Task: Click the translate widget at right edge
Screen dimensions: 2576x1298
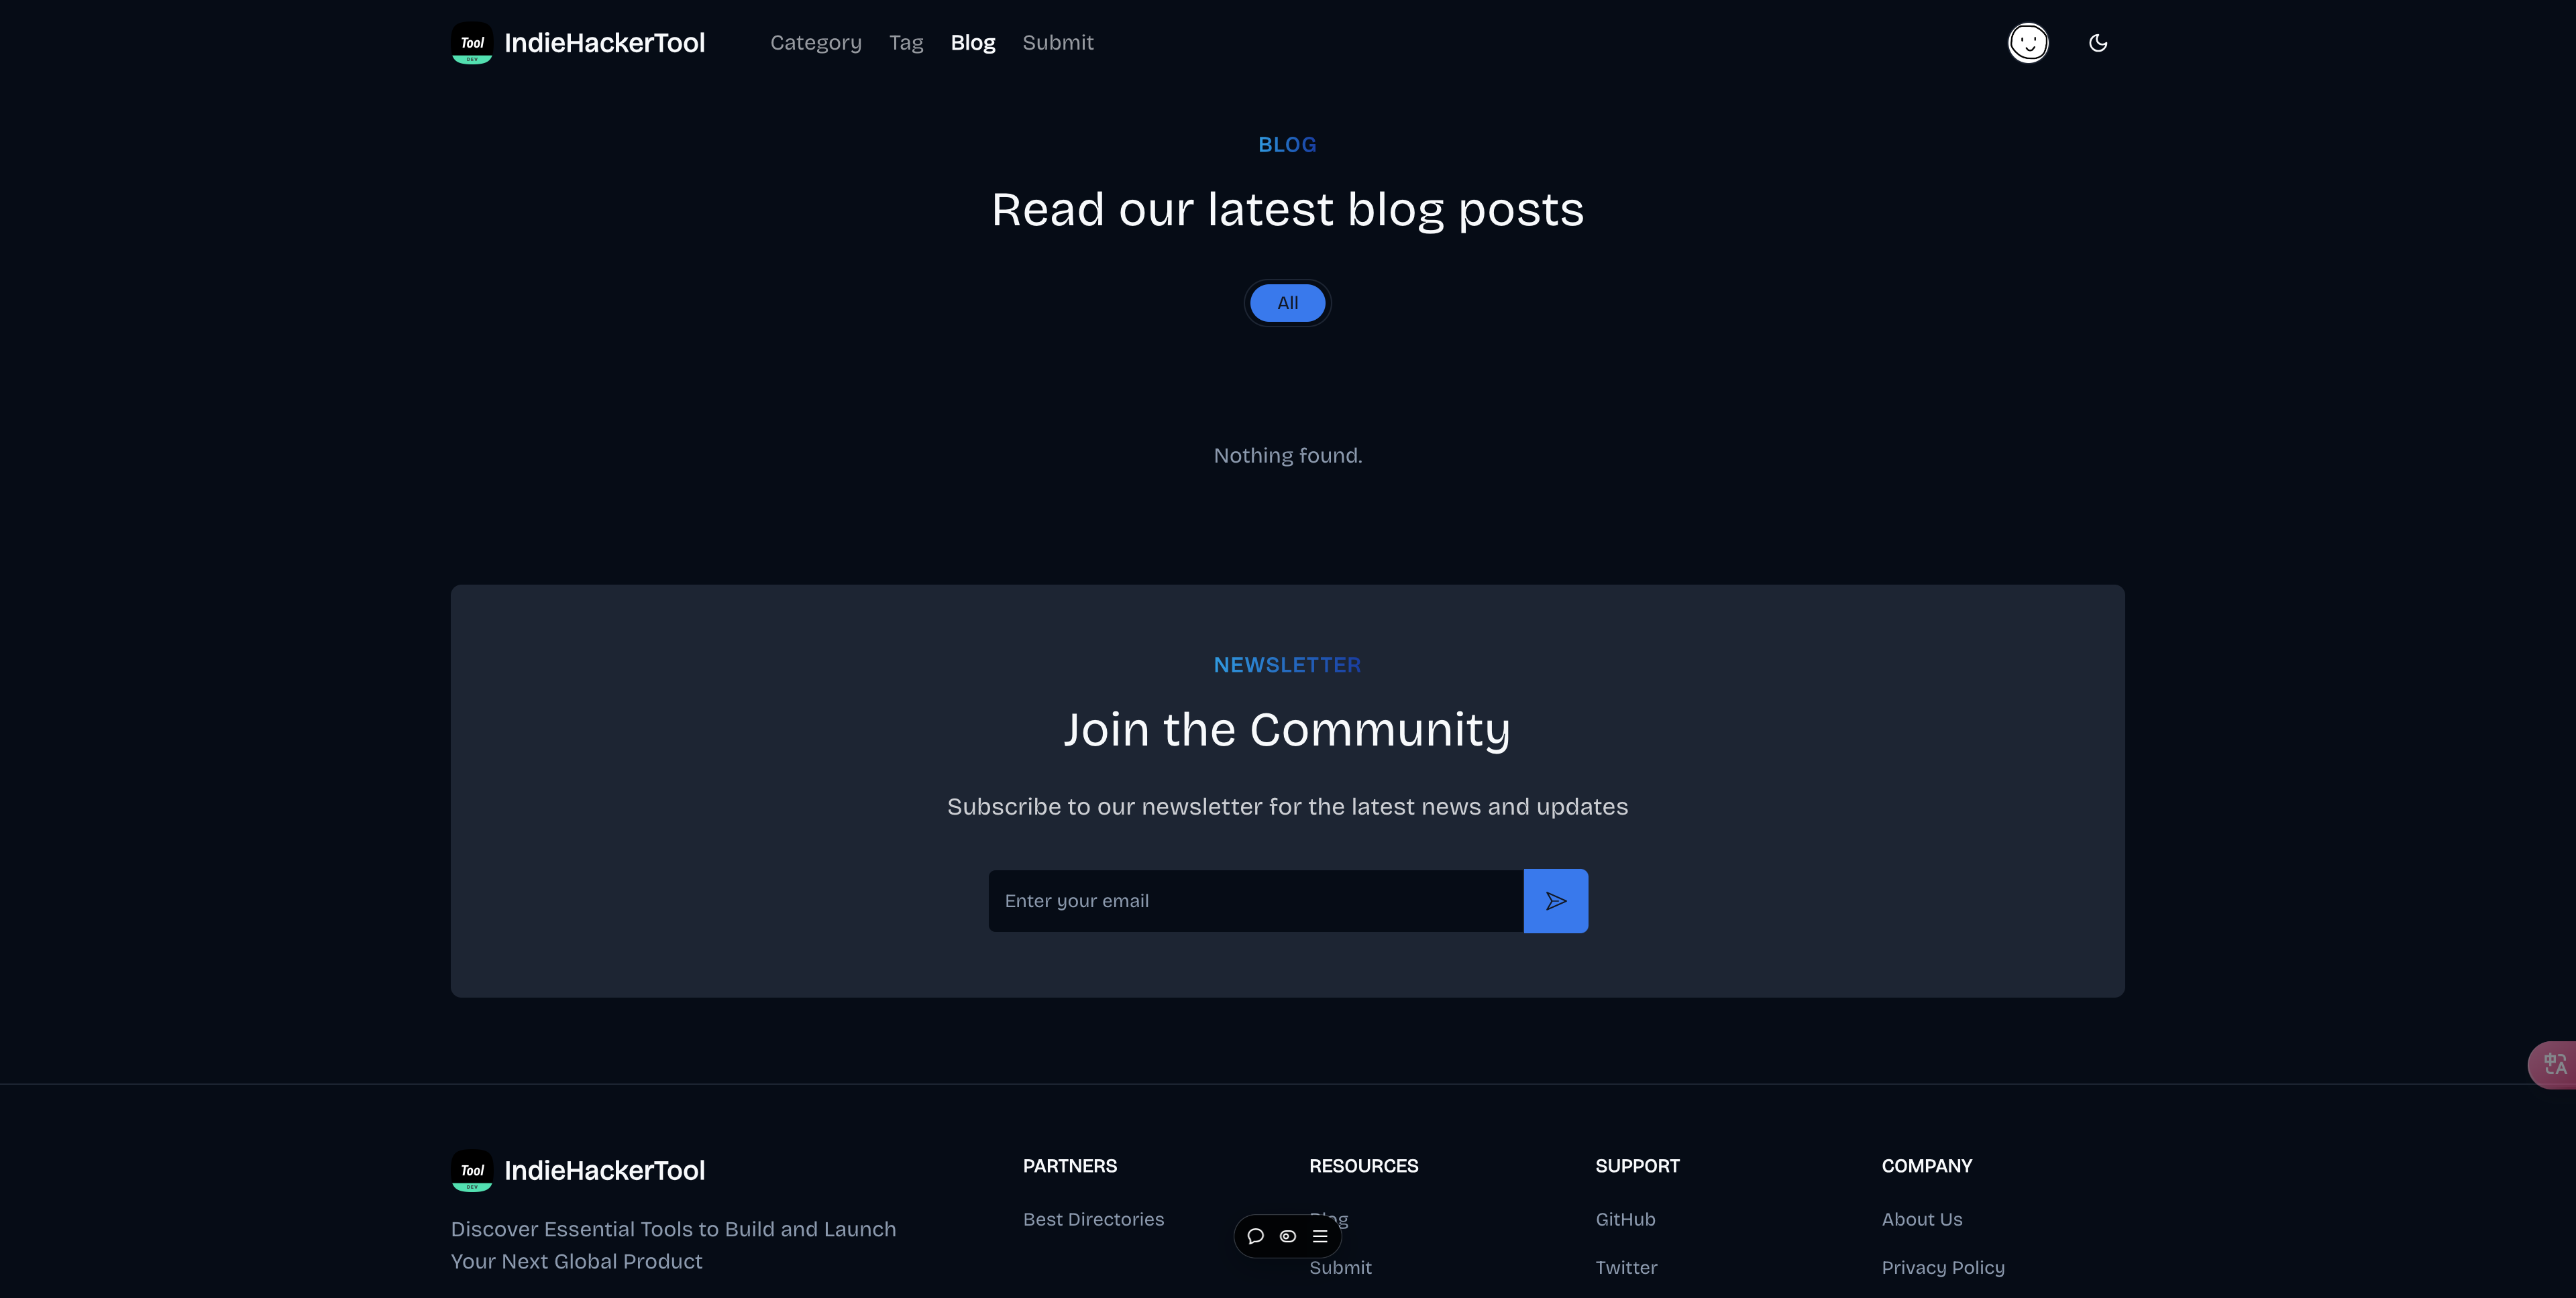Action: 2553,1064
